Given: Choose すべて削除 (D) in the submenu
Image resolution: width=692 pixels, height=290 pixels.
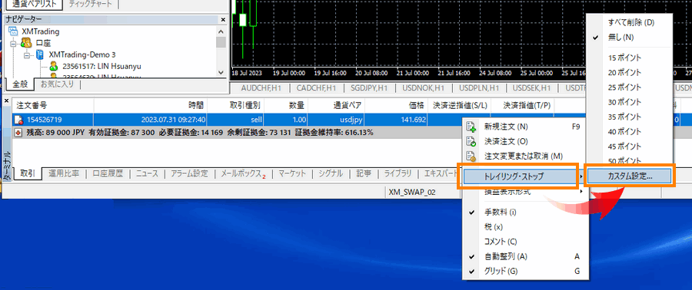Looking at the screenshot, I should point(631,22).
